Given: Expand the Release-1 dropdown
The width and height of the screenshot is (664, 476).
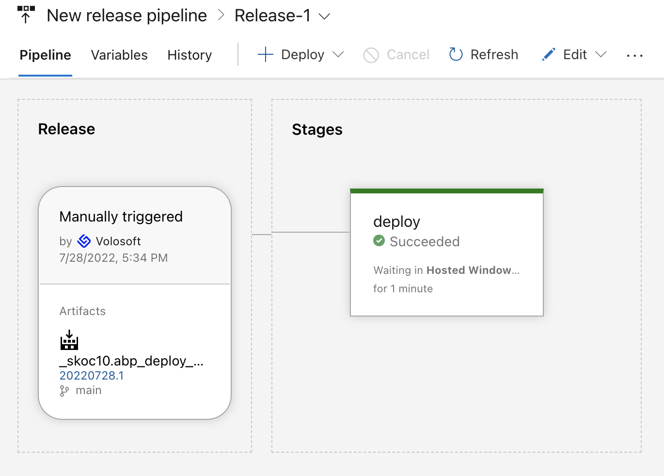Looking at the screenshot, I should pyautogui.click(x=325, y=16).
